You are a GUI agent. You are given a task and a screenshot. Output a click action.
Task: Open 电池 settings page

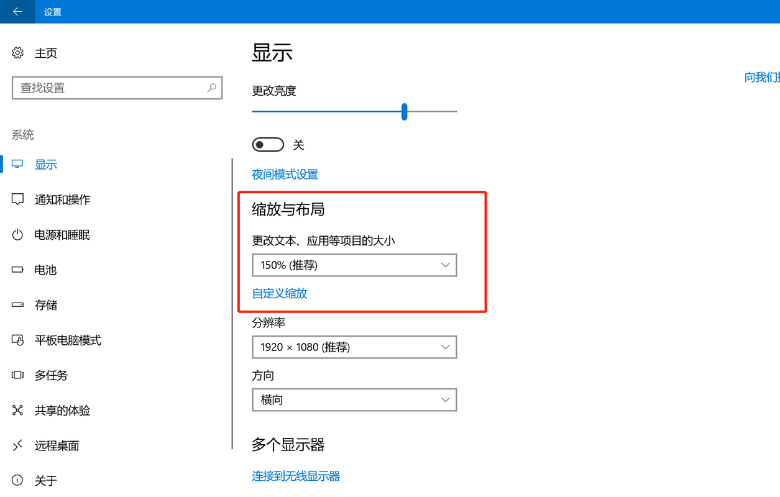click(46, 270)
